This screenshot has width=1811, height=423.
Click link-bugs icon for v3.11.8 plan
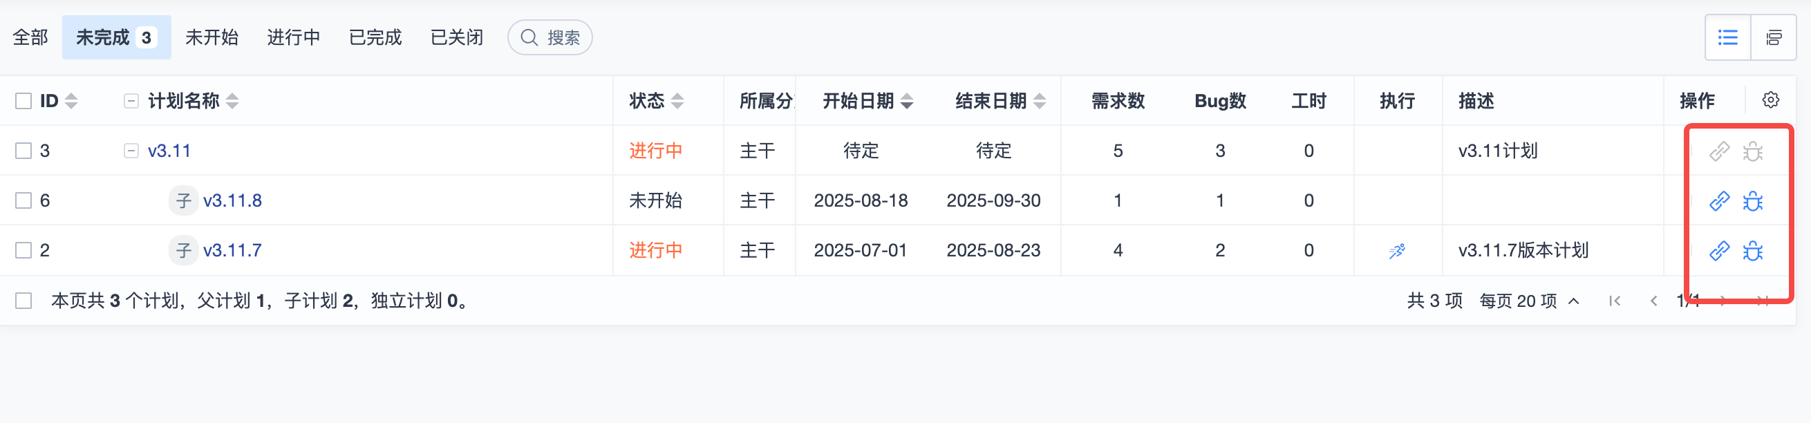[x=1753, y=201]
